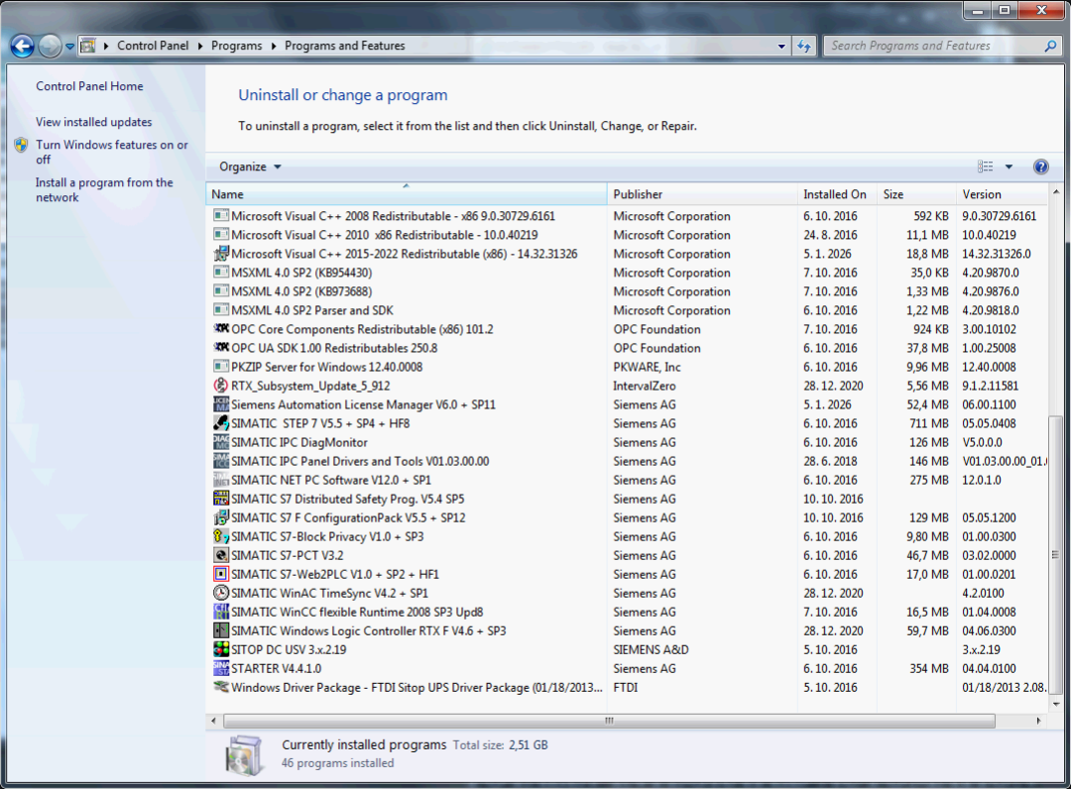Viewport: 1071px width, 789px height.
Task: Open Control Panel Home link
Action: [x=89, y=86]
